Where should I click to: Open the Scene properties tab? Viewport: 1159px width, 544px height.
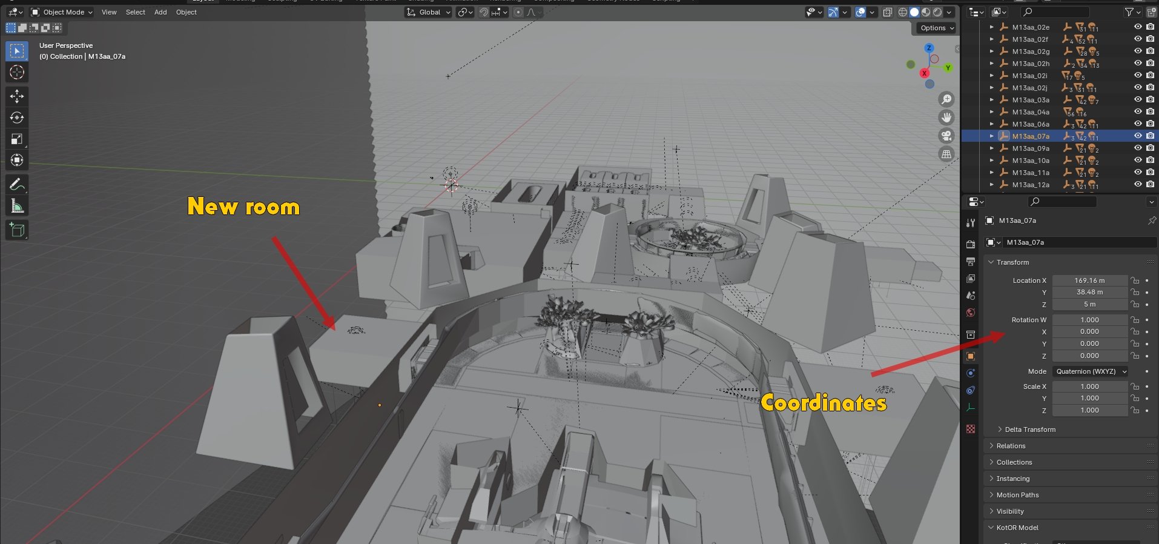[971, 296]
